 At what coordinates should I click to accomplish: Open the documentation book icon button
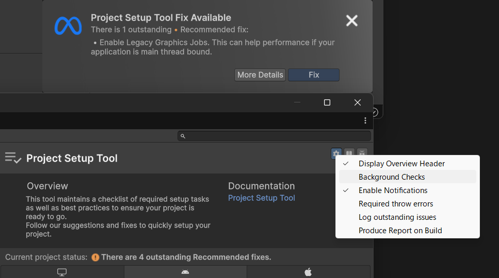click(x=349, y=153)
